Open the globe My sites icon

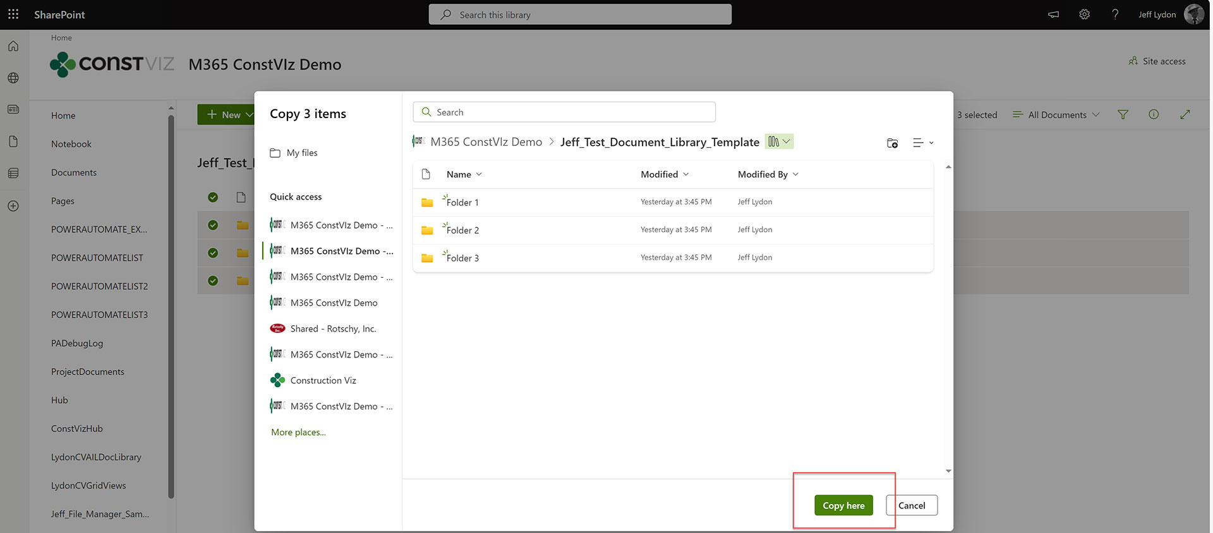pos(13,78)
